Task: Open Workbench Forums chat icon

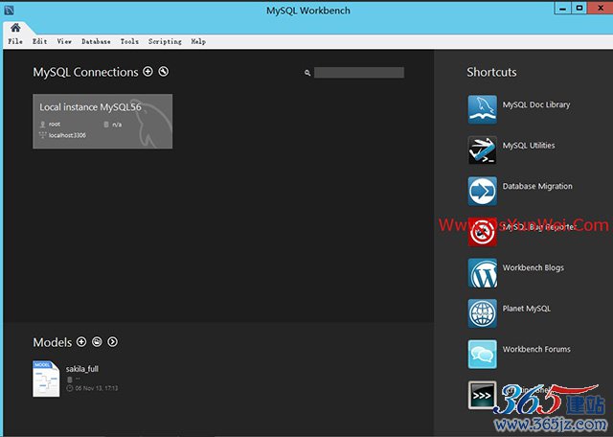Action: coord(483,354)
